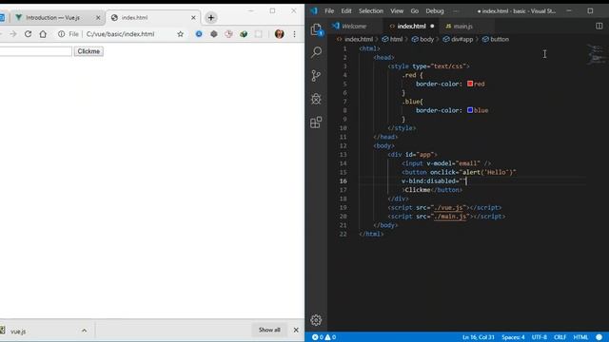This screenshot has width=609, height=342.
Task: Click Ln 16, Col 31 position indicator
Action: 478,337
